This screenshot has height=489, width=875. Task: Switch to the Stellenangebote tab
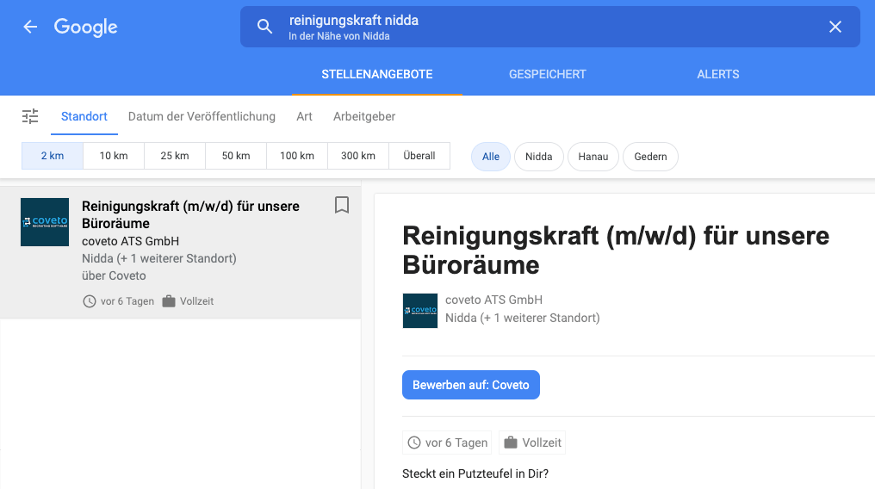click(376, 74)
